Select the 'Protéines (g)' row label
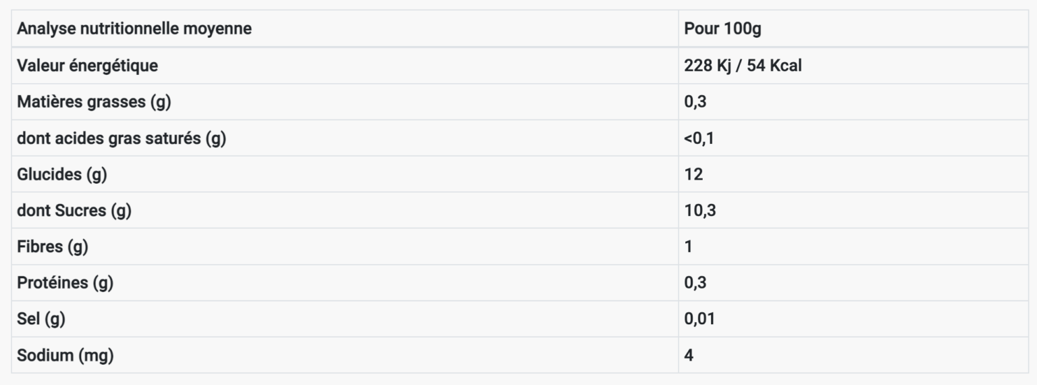1037x385 pixels. pos(65,282)
